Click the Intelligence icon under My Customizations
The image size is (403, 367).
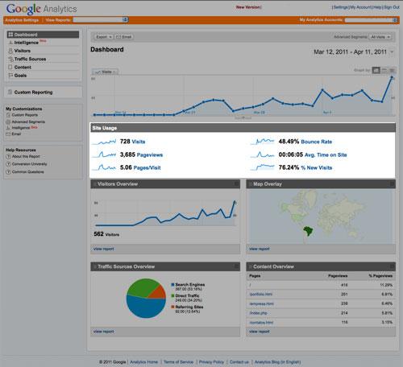coord(8,128)
